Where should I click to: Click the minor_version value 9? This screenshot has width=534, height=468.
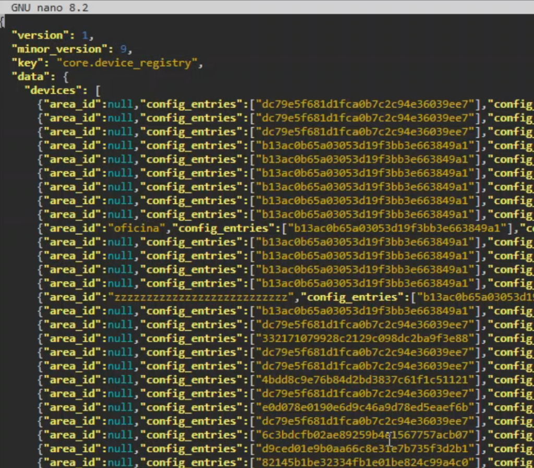coord(123,50)
